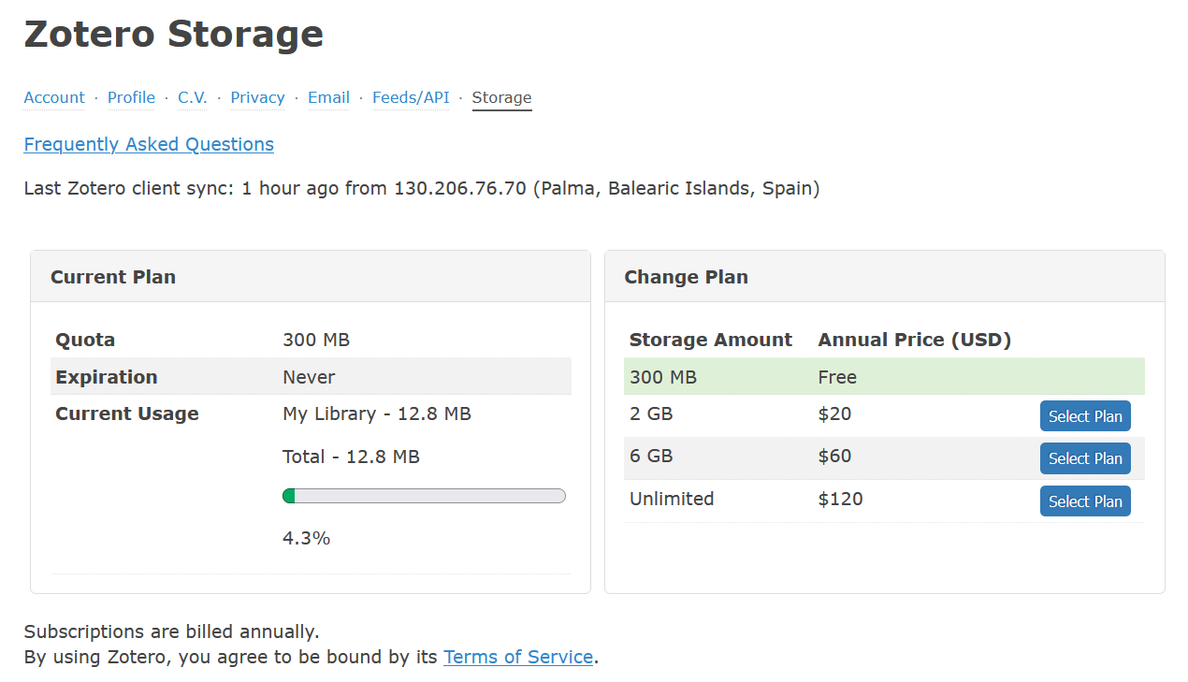Click the Change Plan panel header

(885, 277)
